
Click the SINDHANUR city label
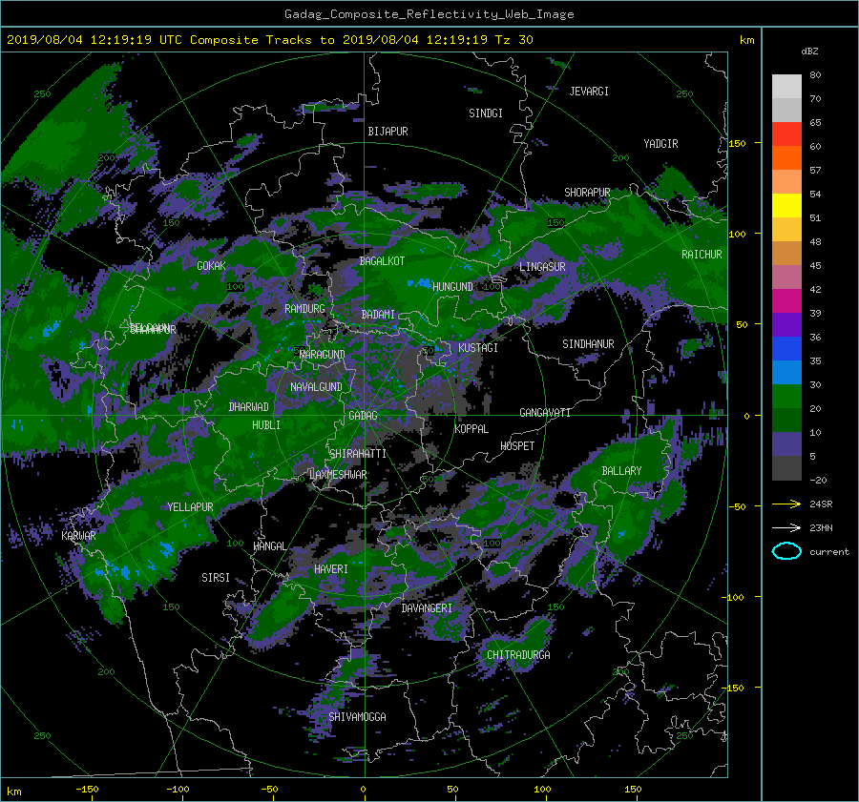588,344
